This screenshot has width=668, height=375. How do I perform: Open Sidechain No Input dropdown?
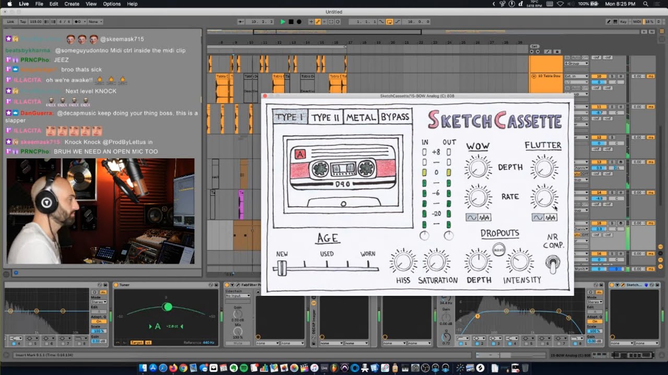[237, 296]
